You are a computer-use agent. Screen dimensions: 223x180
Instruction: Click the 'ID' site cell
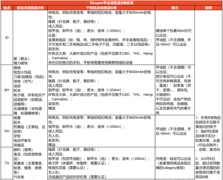7,38
